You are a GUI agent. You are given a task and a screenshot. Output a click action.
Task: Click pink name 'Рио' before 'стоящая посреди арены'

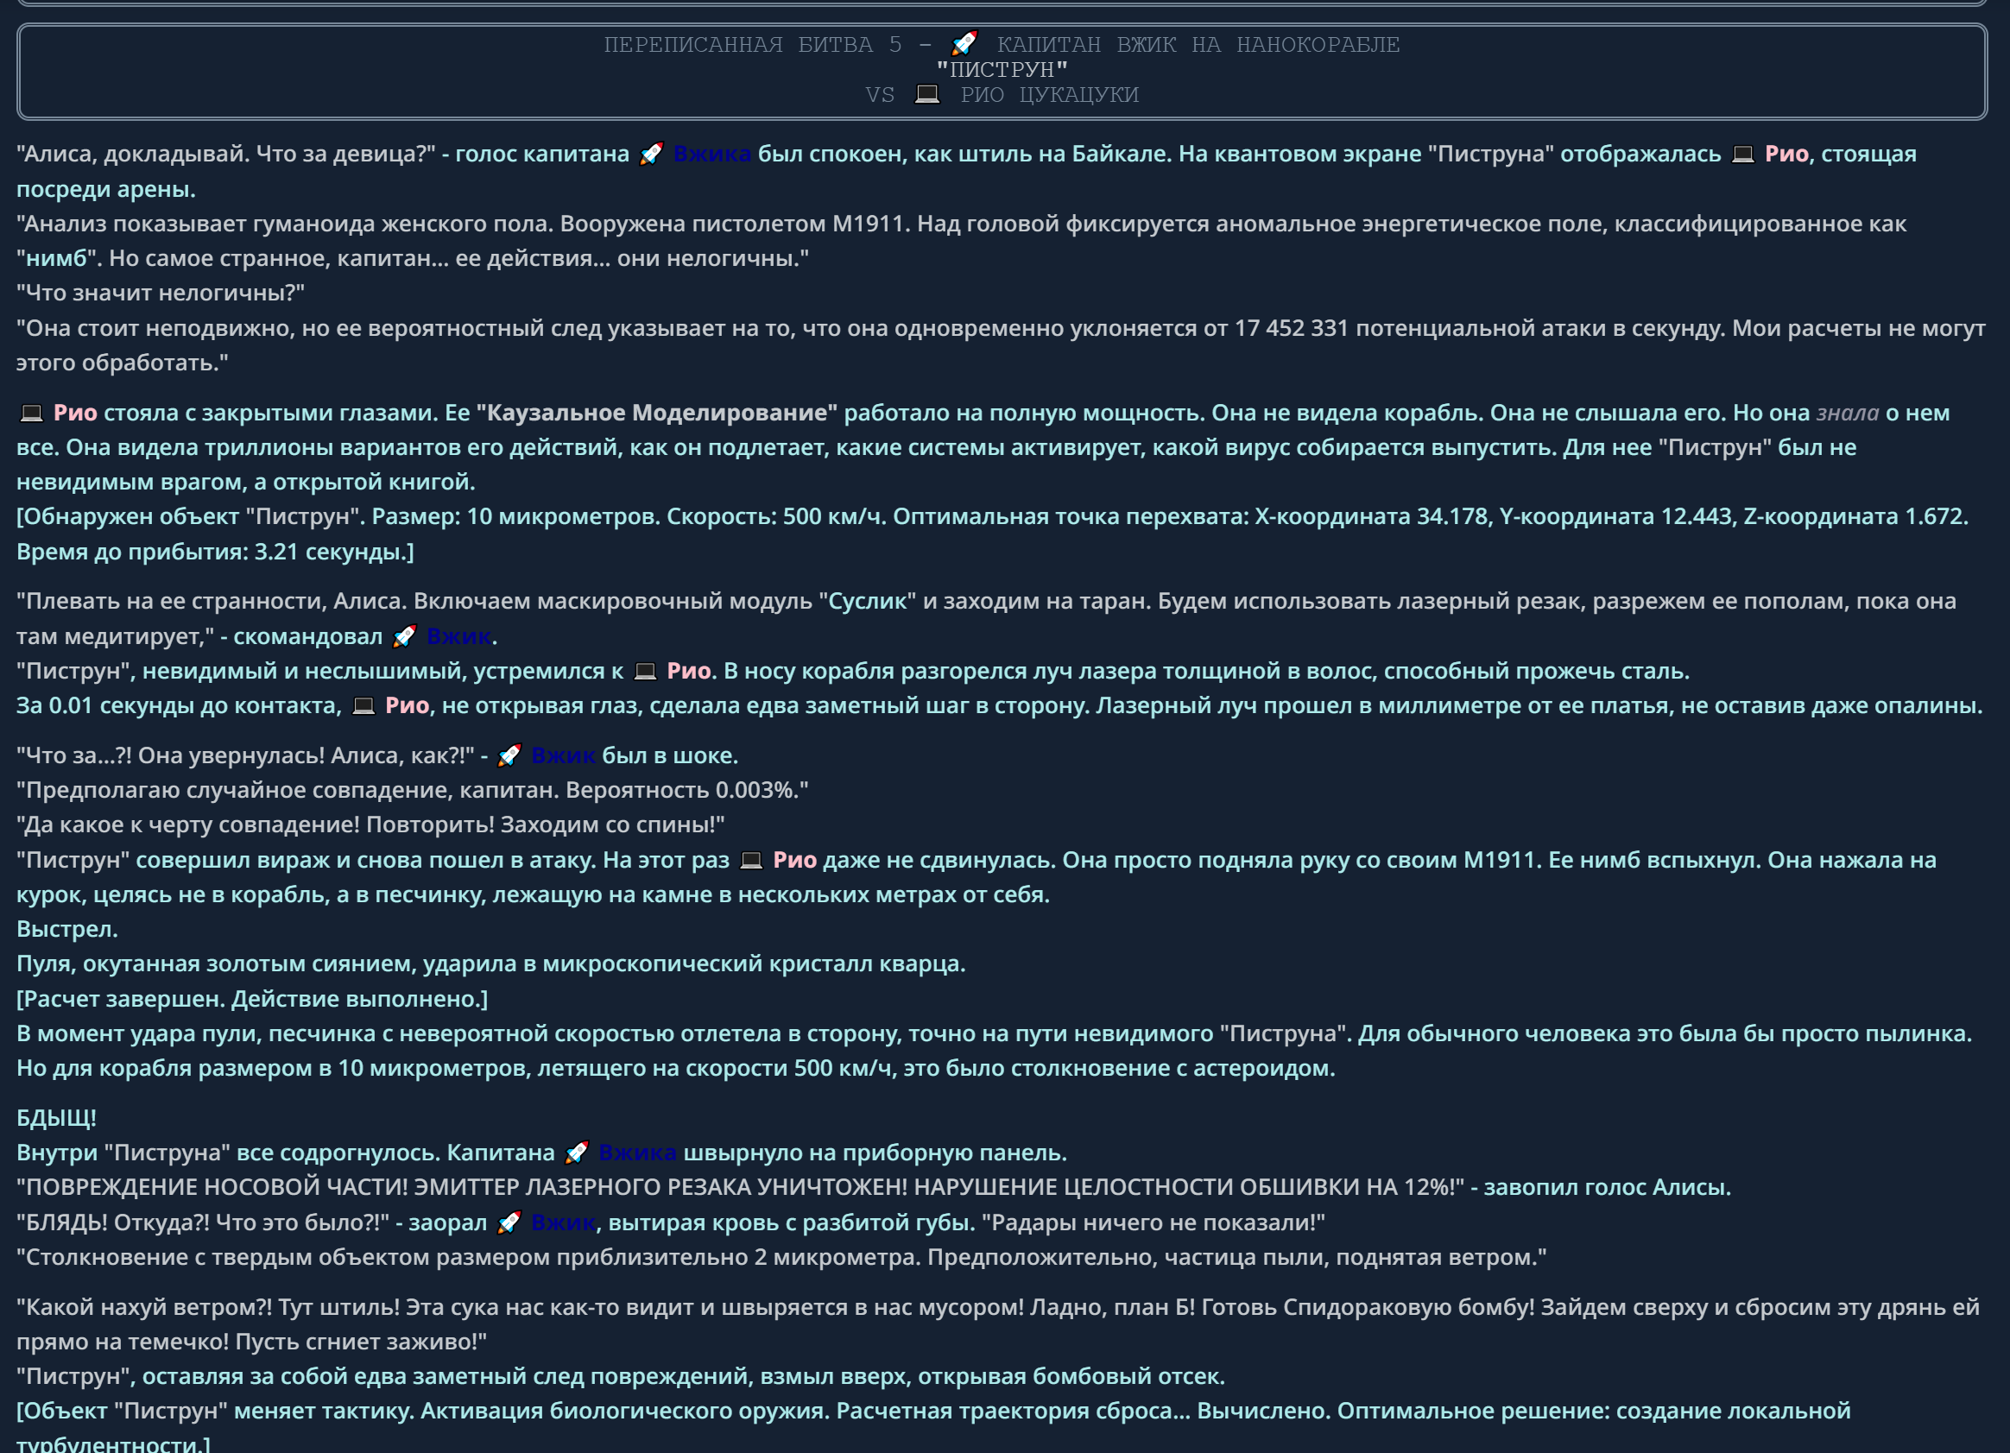(x=1786, y=155)
